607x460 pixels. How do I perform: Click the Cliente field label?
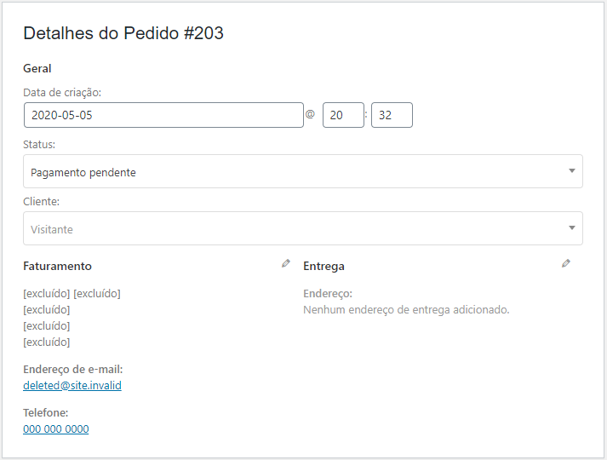tap(42, 201)
